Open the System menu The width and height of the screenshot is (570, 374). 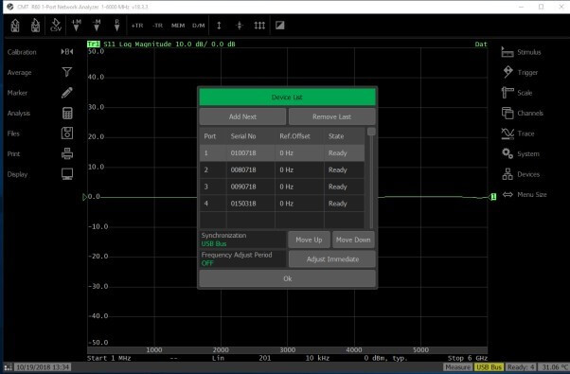tap(528, 153)
